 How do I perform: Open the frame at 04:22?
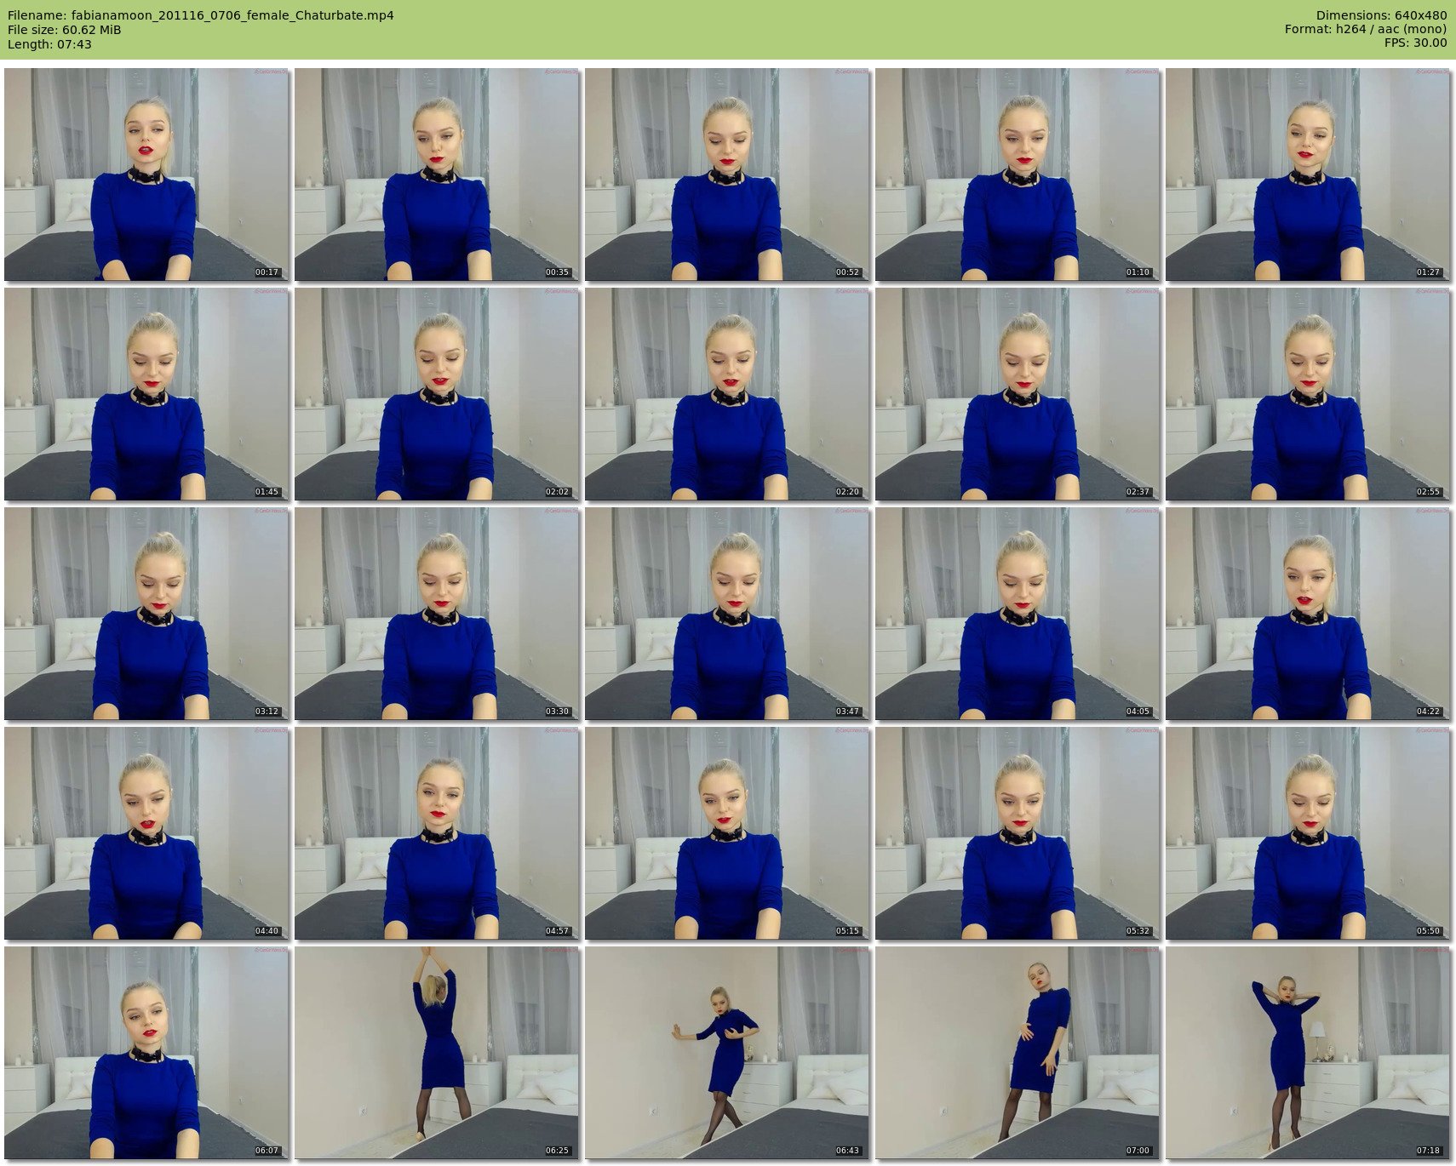pyautogui.click(x=1308, y=614)
